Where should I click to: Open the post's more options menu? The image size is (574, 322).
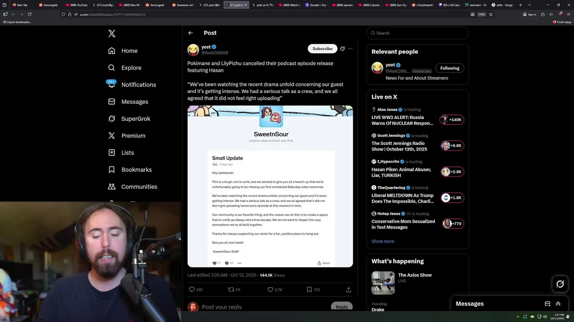(350, 49)
